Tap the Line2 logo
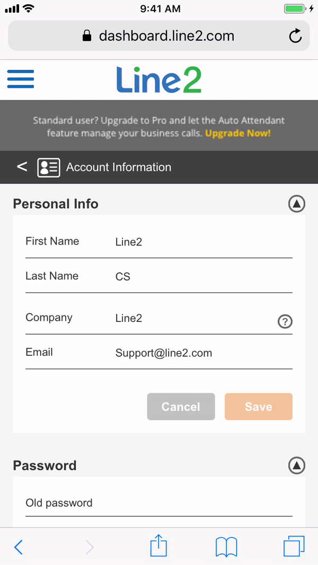 coord(159,80)
